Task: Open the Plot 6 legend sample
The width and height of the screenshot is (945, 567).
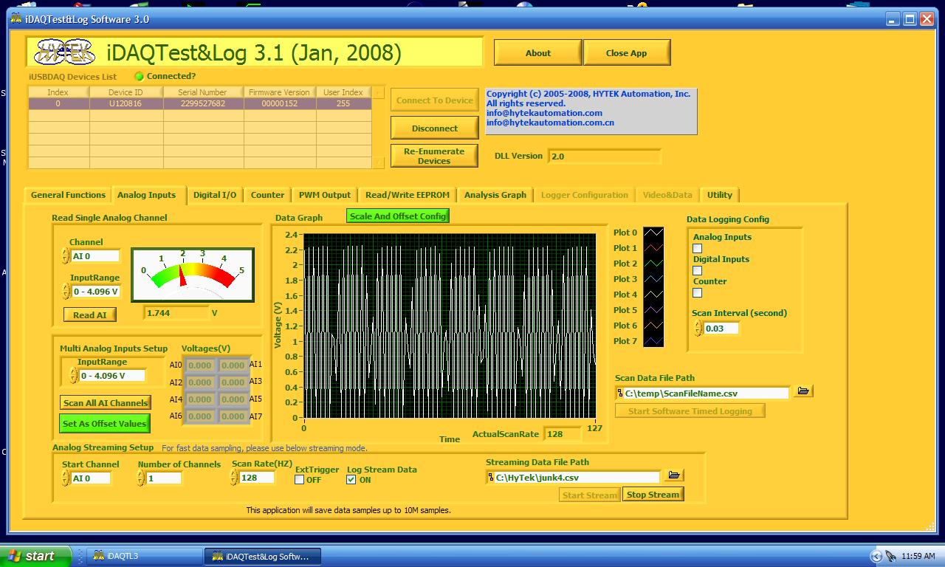Action: pyautogui.click(x=653, y=326)
